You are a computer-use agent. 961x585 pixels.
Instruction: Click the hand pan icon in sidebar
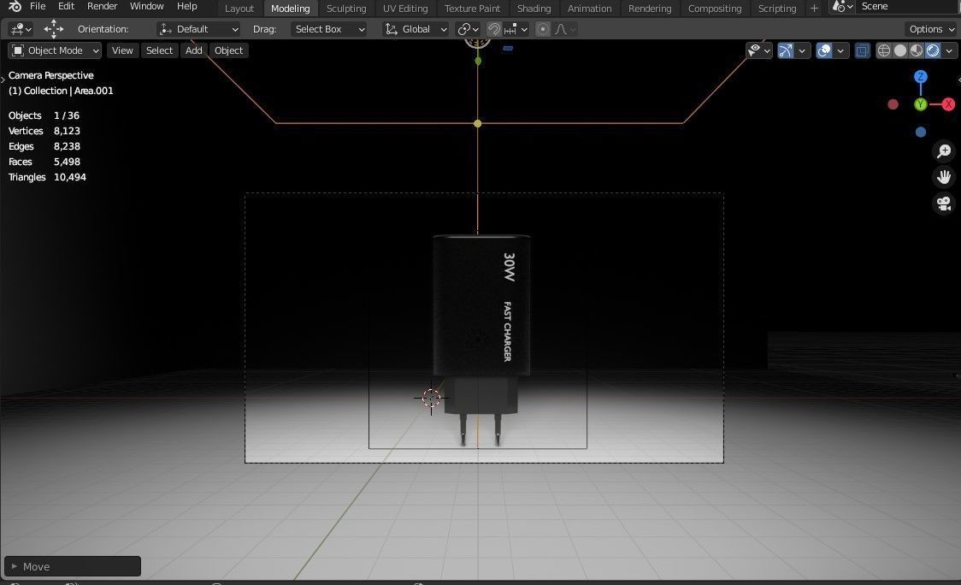point(944,177)
